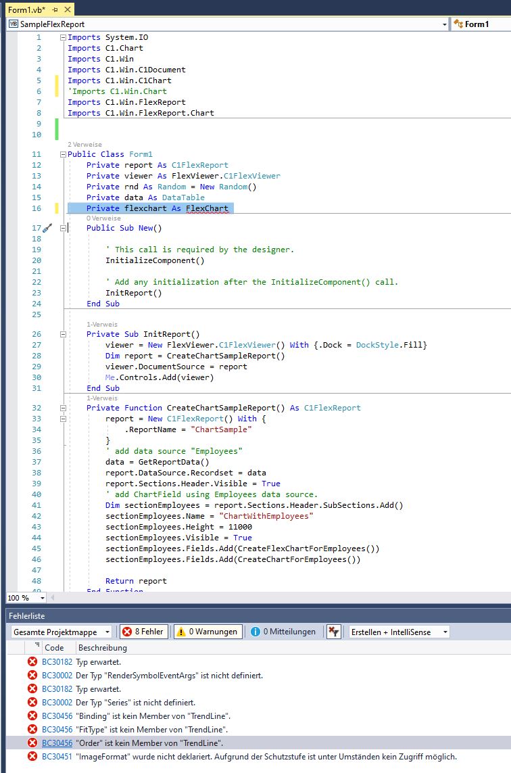Toggle the 8 Fehler filter button
Viewport: 511px width, 773px height.
tap(144, 632)
